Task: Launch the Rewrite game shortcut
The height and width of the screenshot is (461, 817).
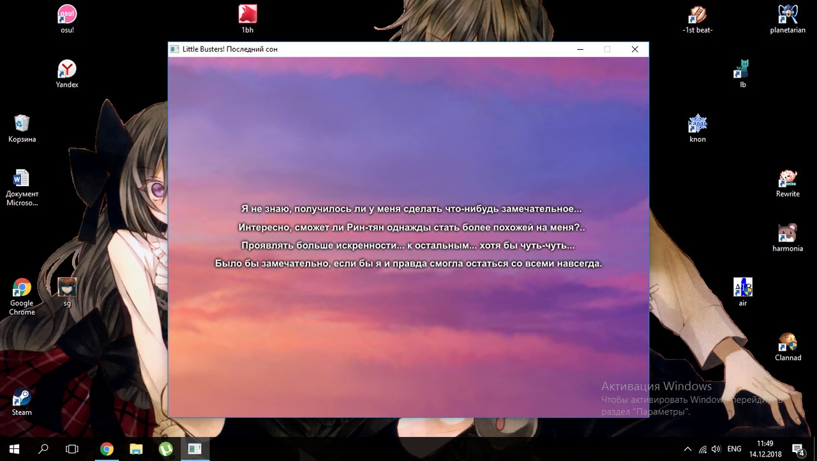Action: 788,179
